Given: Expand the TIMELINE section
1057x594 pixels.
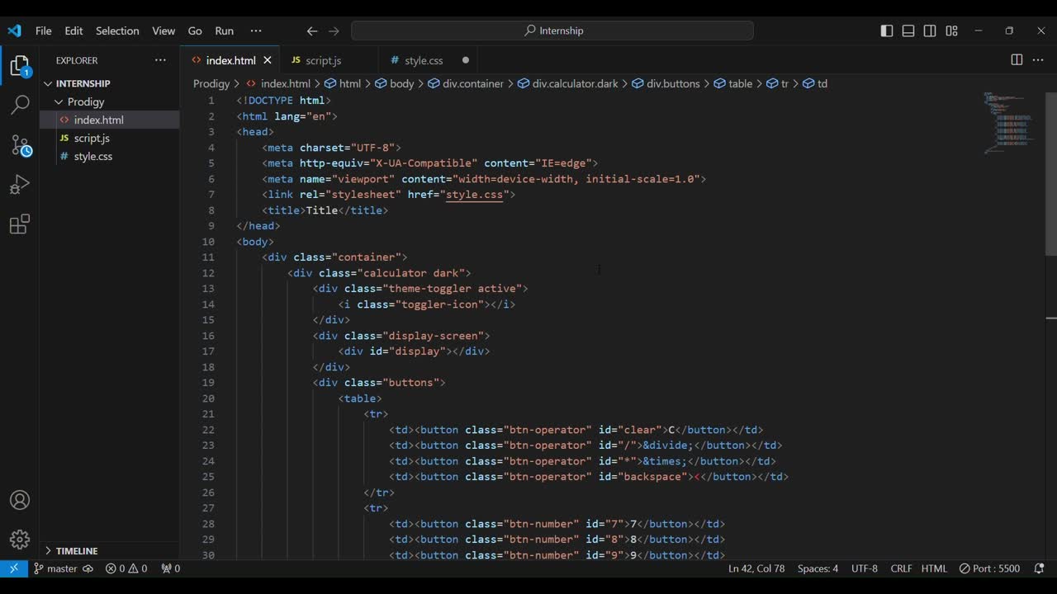Looking at the screenshot, I should 76,550.
